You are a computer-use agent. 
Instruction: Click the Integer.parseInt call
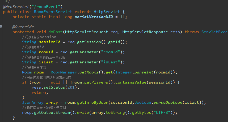point(134,72)
